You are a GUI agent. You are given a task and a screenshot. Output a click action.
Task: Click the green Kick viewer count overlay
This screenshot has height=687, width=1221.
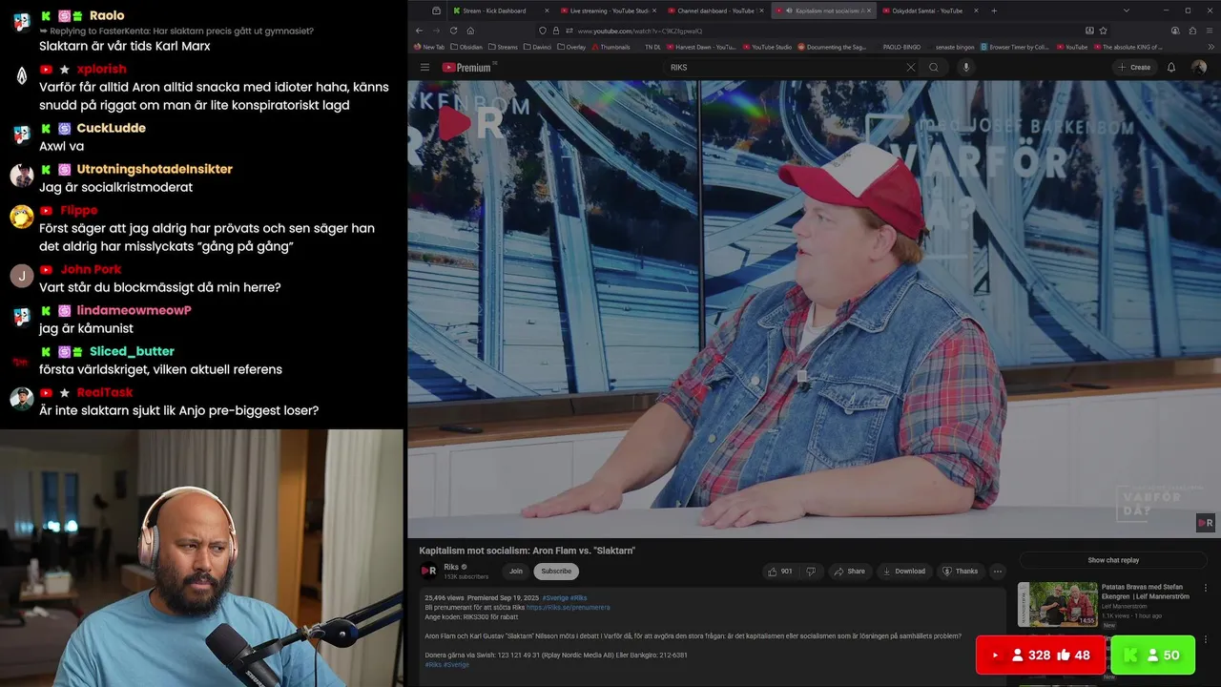(x=1152, y=656)
